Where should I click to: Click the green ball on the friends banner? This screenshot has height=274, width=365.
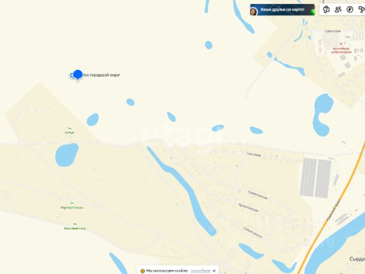[313, 12]
